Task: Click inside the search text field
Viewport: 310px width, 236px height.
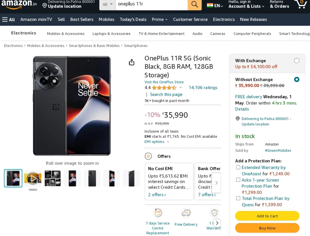Action: (x=151, y=4)
